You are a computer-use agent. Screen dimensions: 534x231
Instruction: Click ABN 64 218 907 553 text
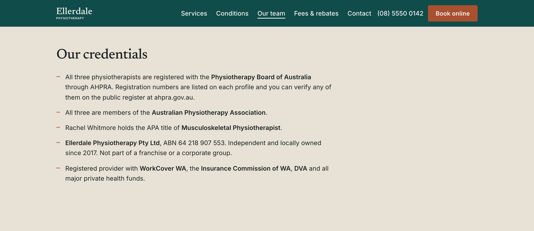(194, 143)
